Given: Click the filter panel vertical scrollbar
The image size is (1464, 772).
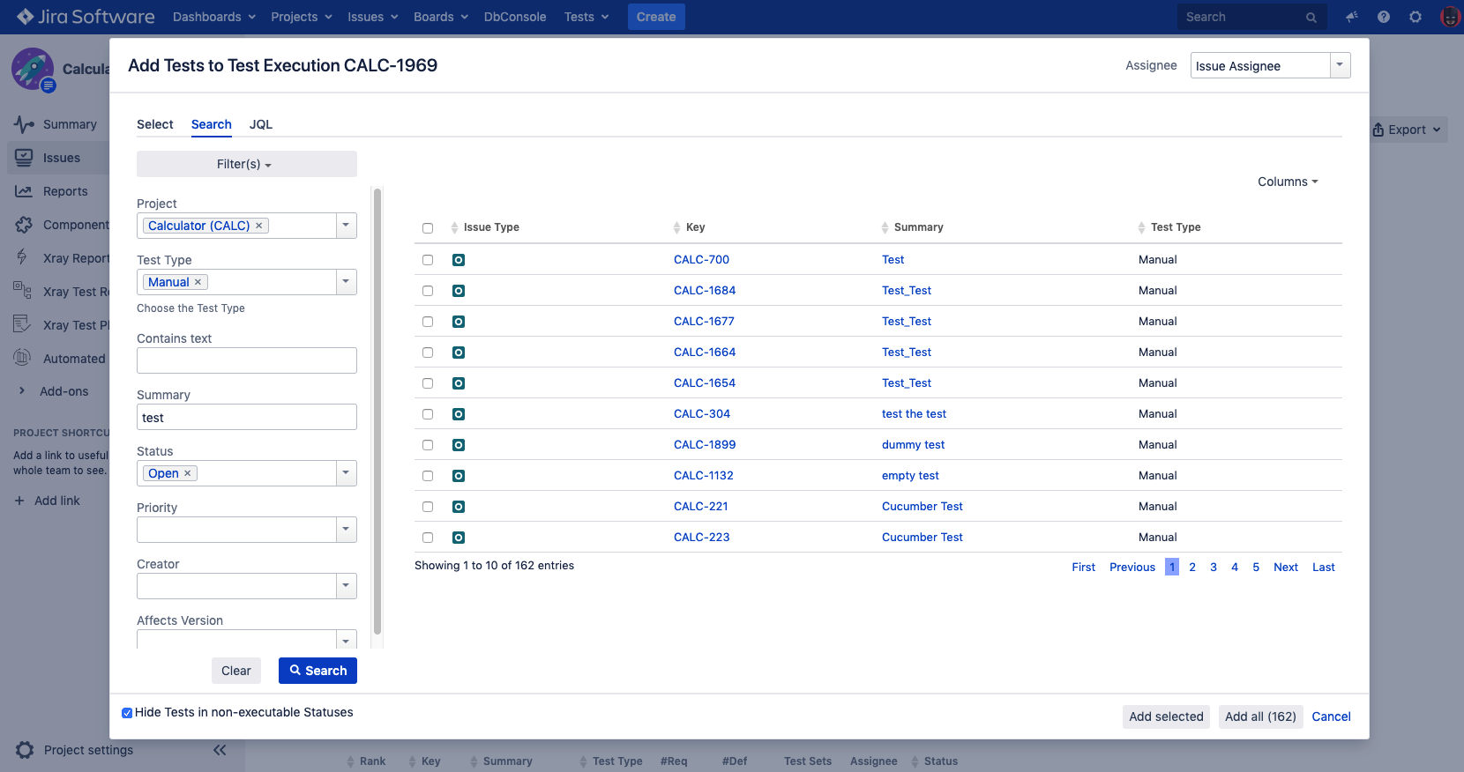Looking at the screenshot, I should [377, 412].
